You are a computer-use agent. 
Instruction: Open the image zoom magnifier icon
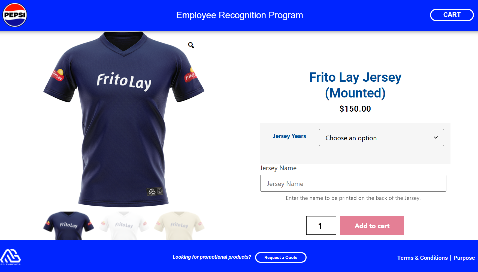[191, 45]
